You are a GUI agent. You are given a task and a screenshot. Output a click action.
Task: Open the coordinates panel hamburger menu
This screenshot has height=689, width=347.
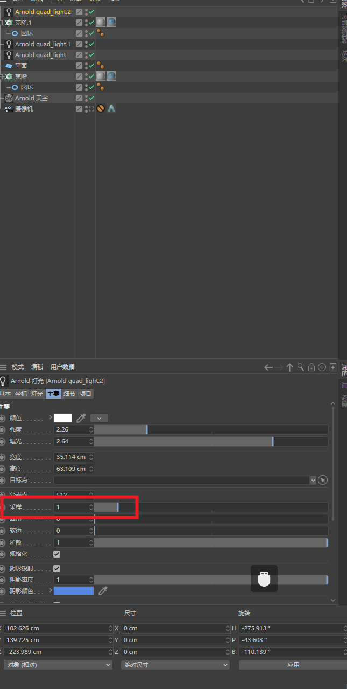pyautogui.click(x=3, y=613)
